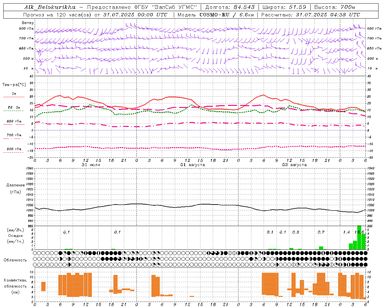383x307 pixels.
Task: Click the '(мм/1ч.)' precipitation unit label
Action: (15, 241)
